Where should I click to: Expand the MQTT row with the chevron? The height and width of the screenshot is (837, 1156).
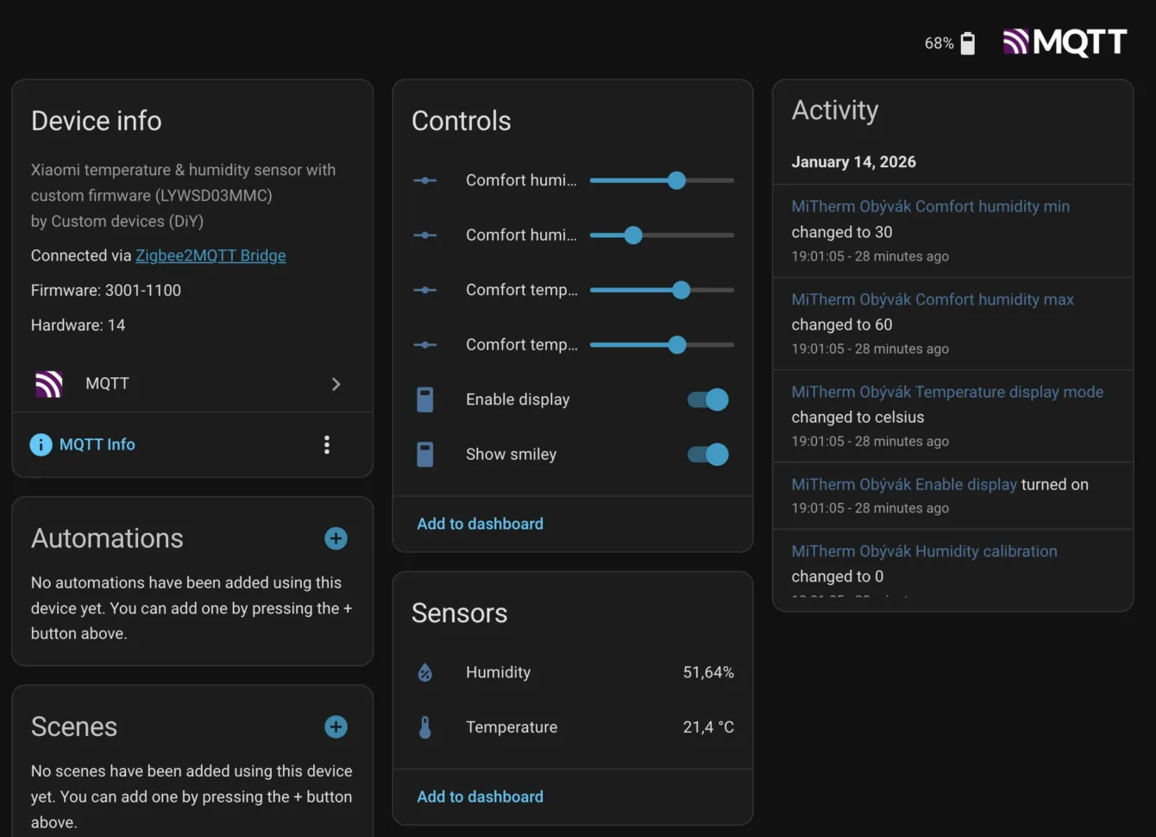[x=336, y=384]
